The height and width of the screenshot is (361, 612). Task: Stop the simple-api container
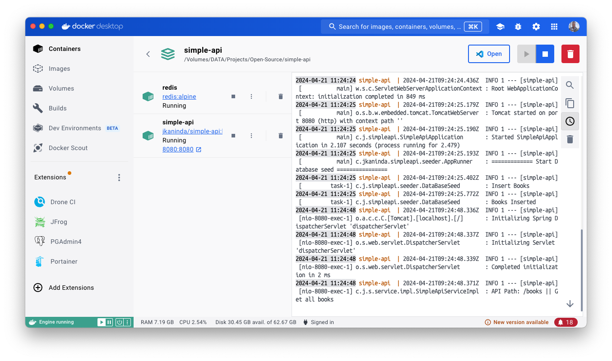(x=233, y=136)
